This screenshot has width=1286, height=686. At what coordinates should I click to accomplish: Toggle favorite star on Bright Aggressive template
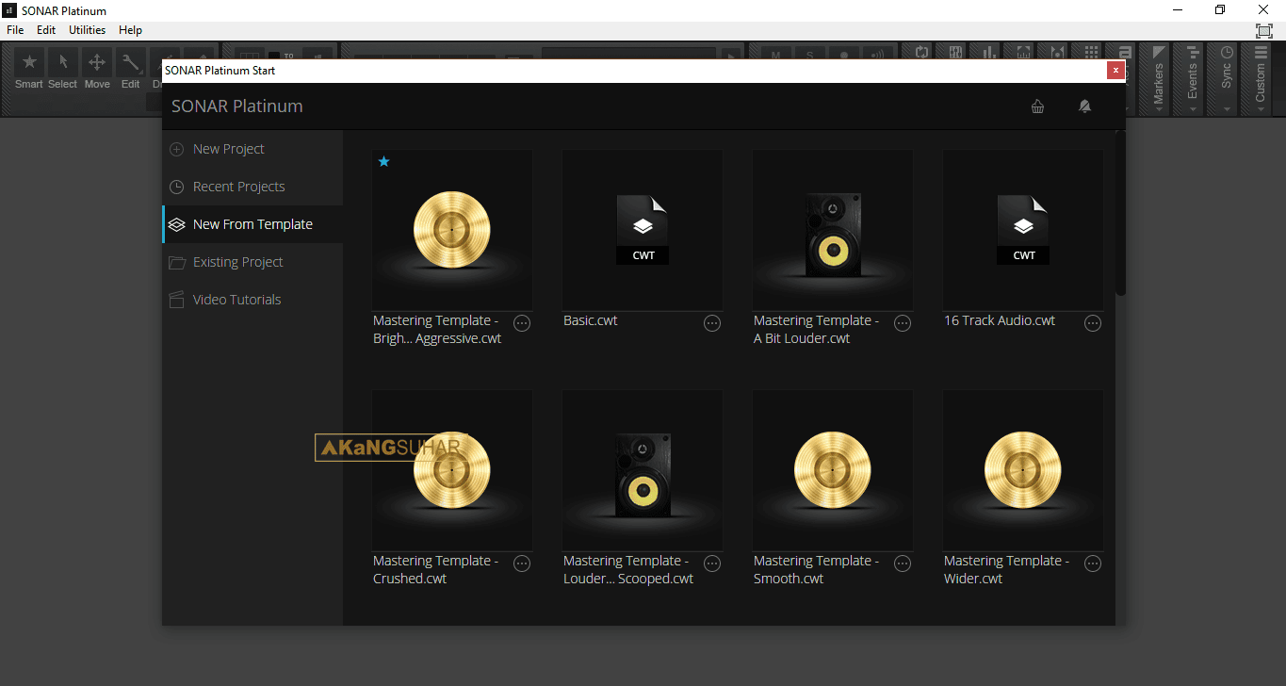click(383, 161)
